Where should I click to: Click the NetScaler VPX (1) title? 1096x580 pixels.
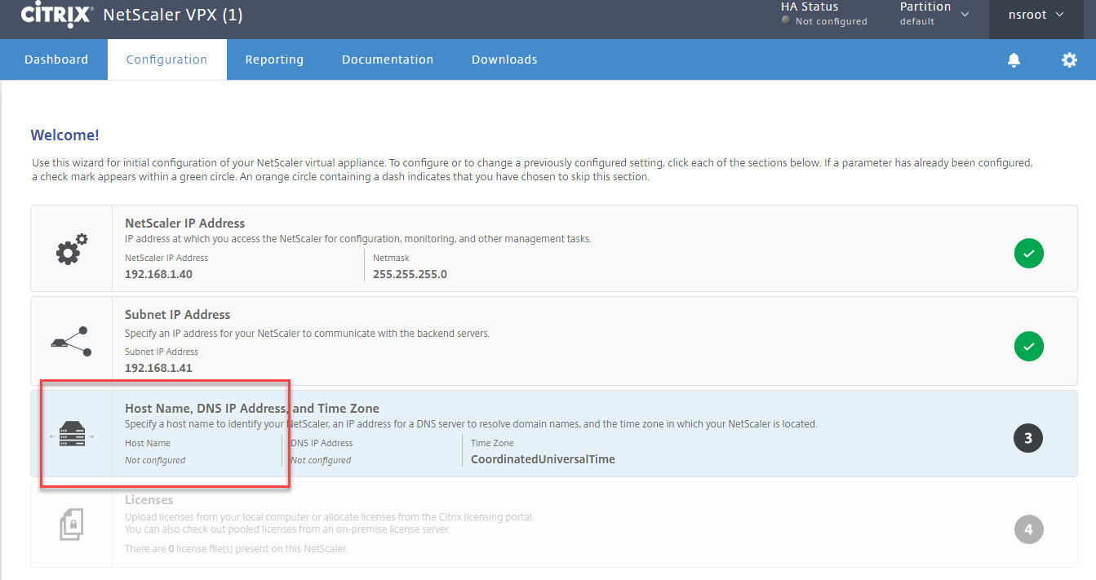point(173,15)
